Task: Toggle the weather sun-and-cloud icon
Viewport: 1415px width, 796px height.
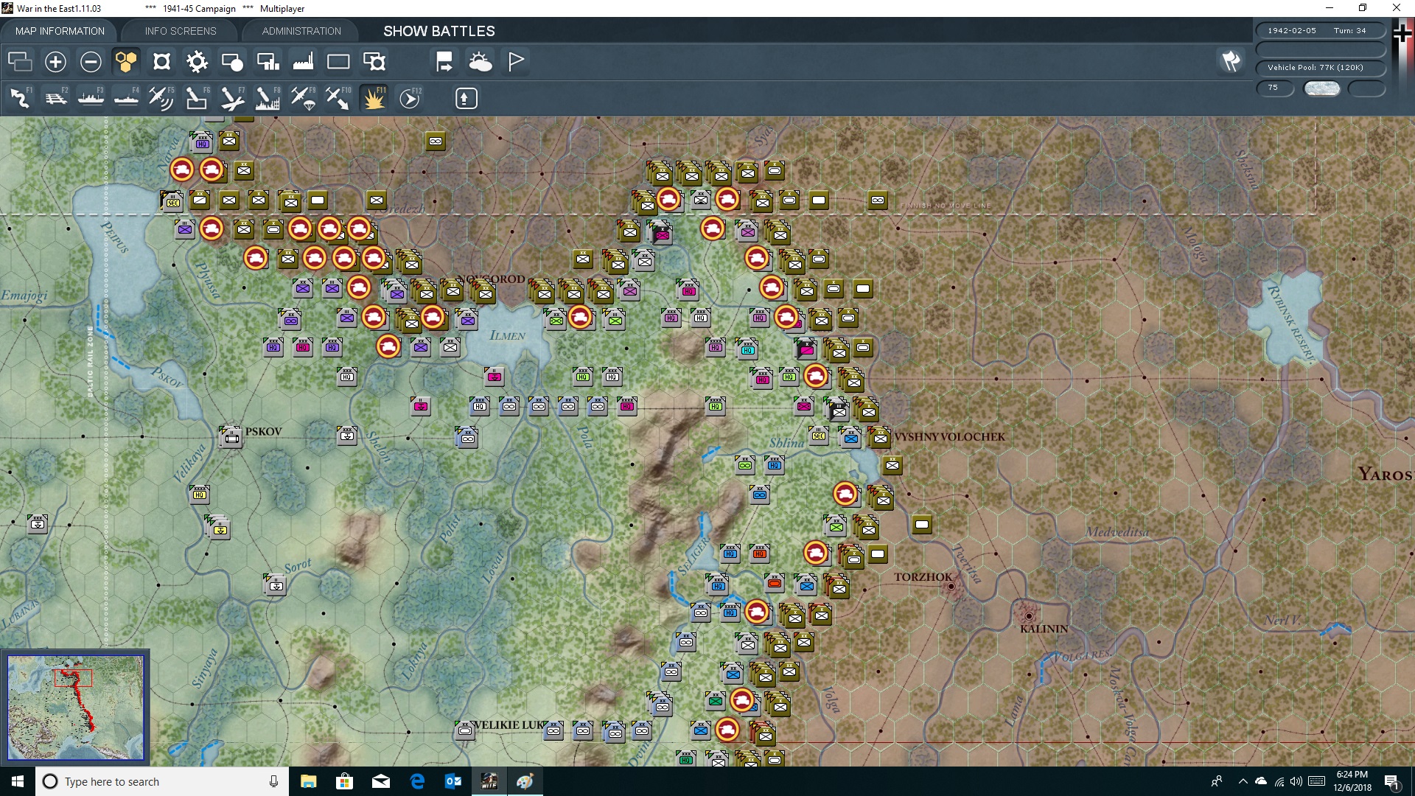Action: point(481,61)
